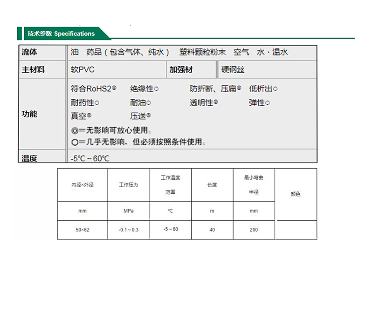Click the double-circle symbol after 符合RoHS2
The height and width of the screenshot is (326, 373).
coord(114,88)
